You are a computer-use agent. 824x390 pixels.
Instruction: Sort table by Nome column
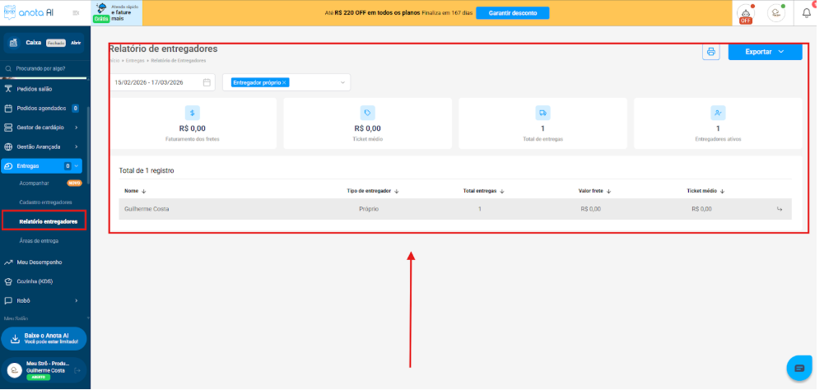pyautogui.click(x=135, y=191)
